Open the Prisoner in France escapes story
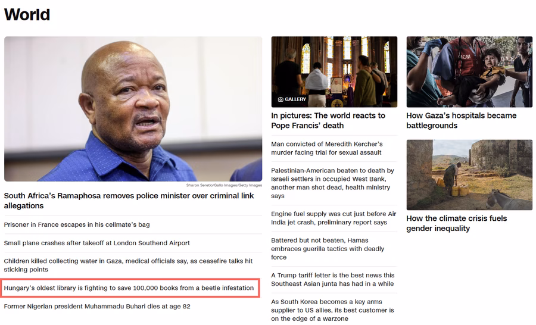The height and width of the screenshot is (325, 536). 77,224
